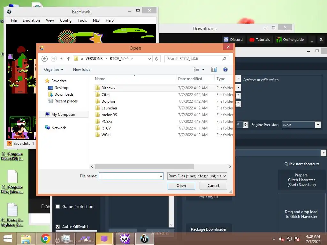Click the Cancel button in dialog
This screenshot has width=327, height=245.
(213, 186)
